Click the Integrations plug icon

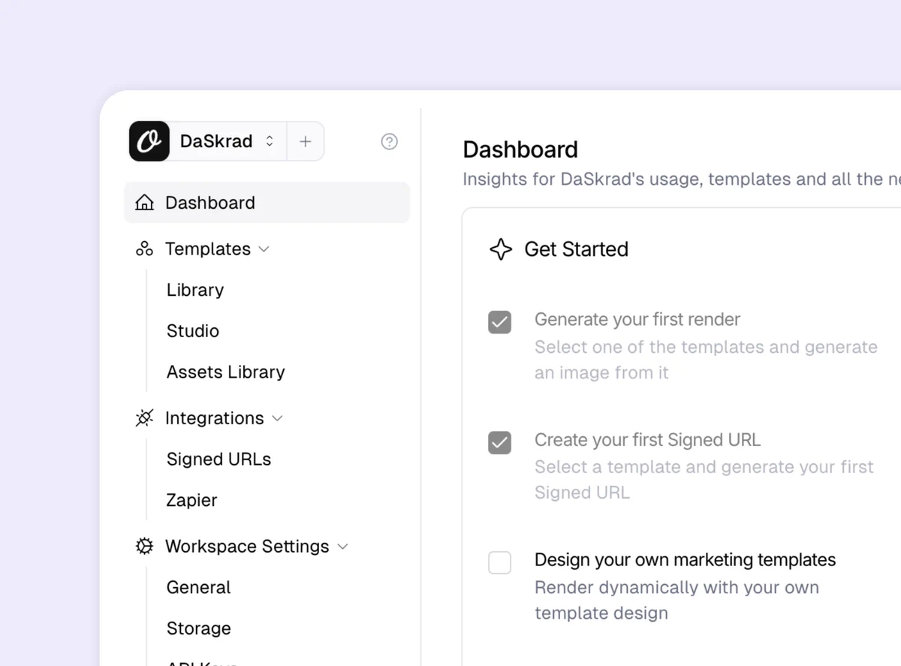(144, 418)
